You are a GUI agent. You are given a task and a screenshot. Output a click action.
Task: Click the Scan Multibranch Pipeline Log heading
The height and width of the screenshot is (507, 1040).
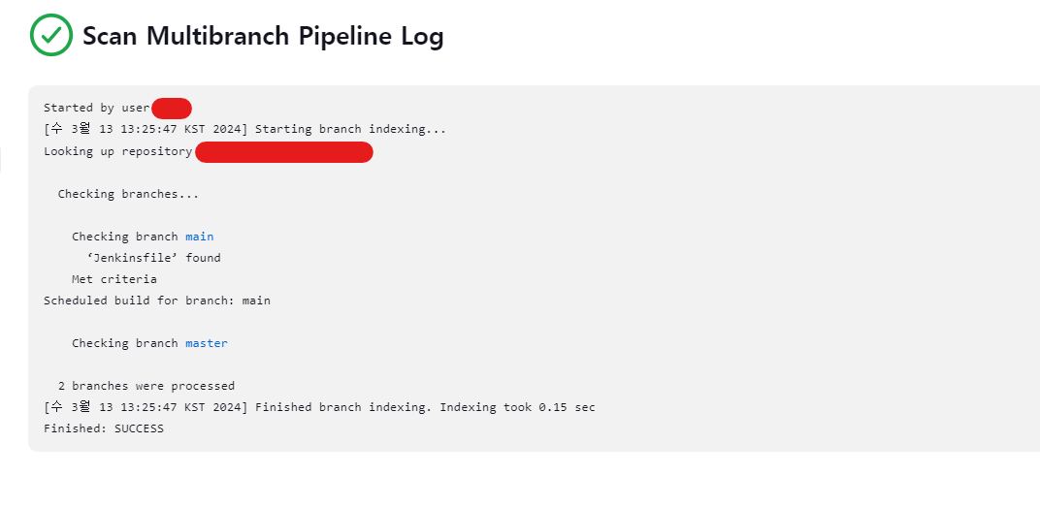tap(263, 36)
